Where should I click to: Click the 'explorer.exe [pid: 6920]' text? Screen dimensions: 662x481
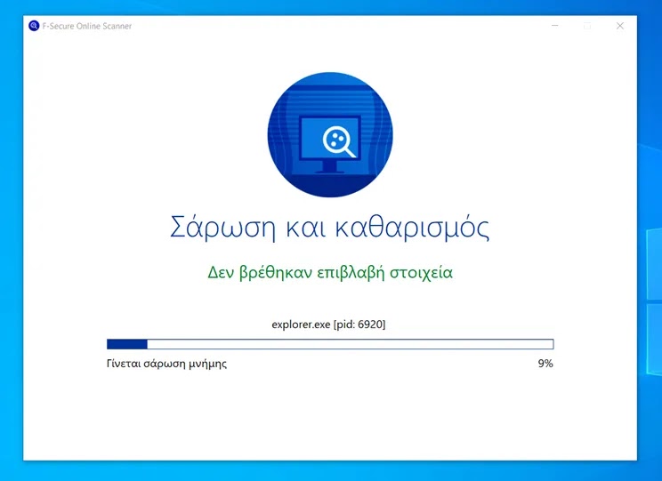pyautogui.click(x=328, y=325)
